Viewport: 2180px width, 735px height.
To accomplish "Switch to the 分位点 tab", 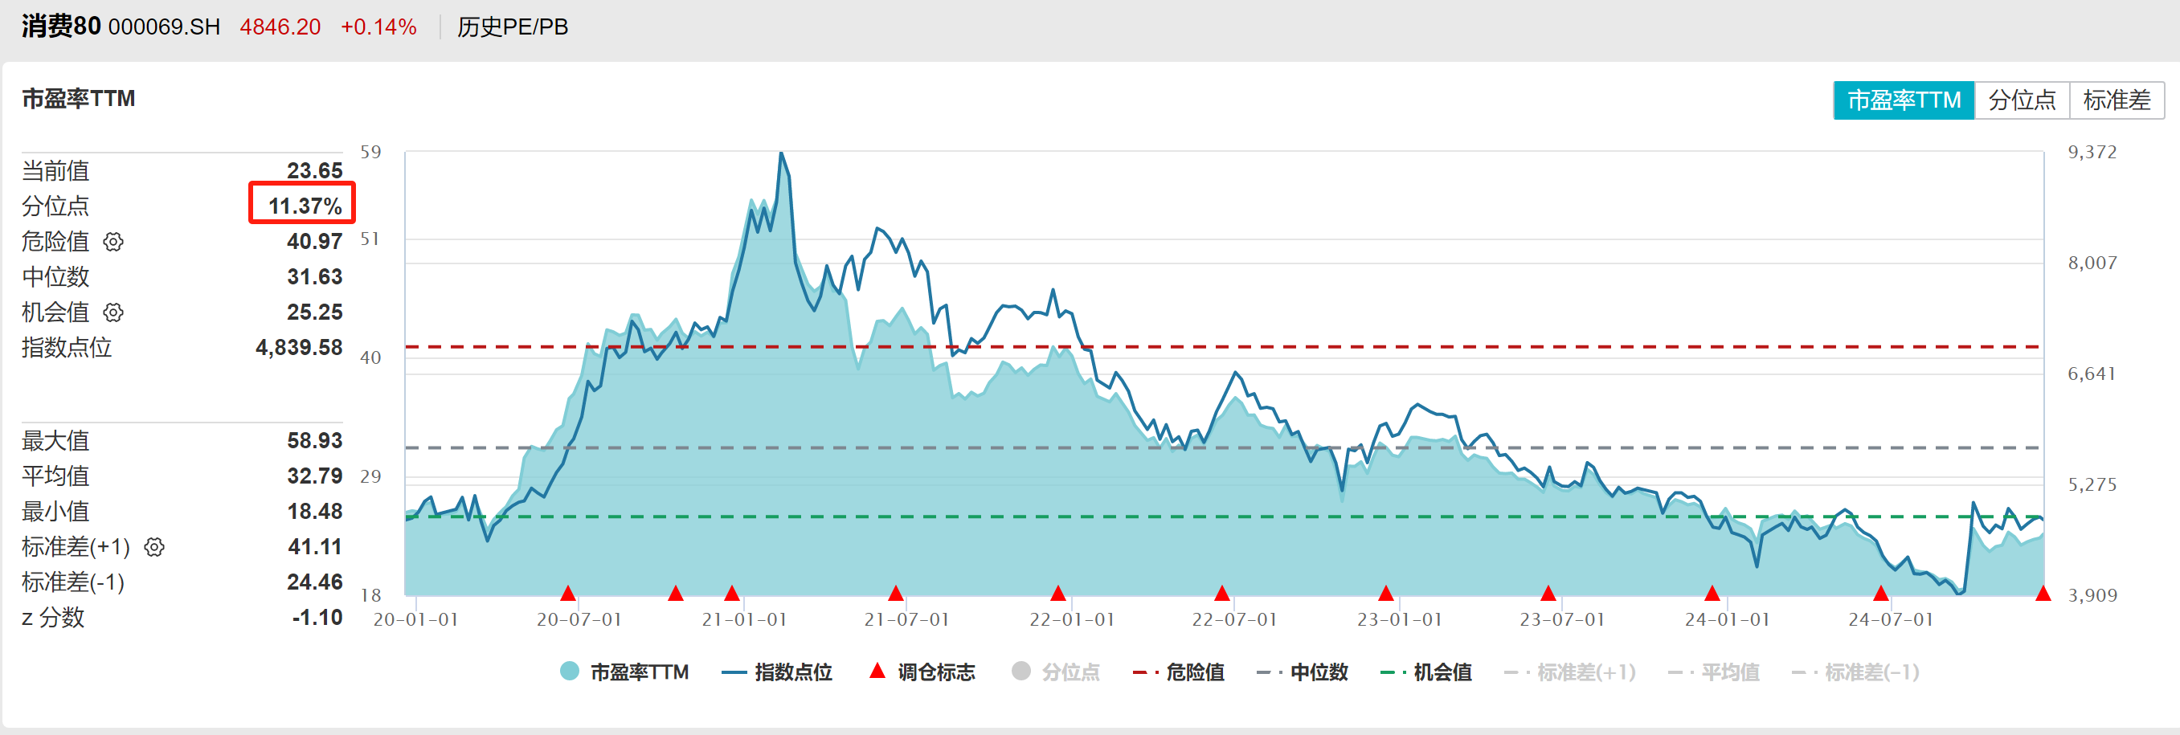I will click(x=2022, y=100).
